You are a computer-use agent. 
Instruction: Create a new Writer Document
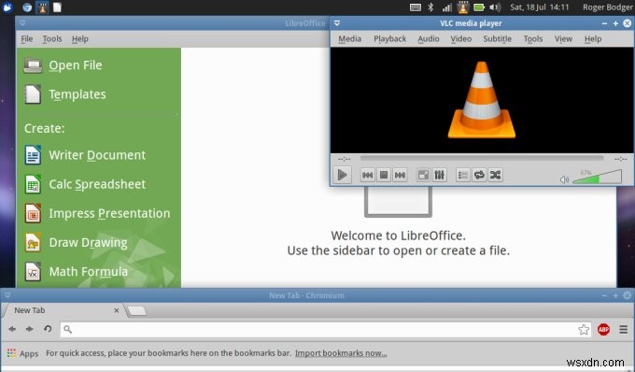click(97, 155)
